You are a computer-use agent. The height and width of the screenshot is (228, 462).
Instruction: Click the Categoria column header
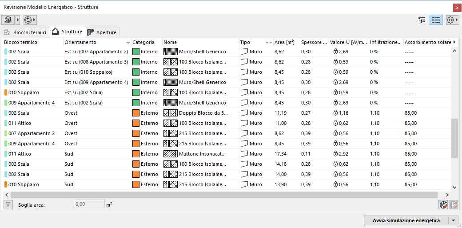click(147, 43)
